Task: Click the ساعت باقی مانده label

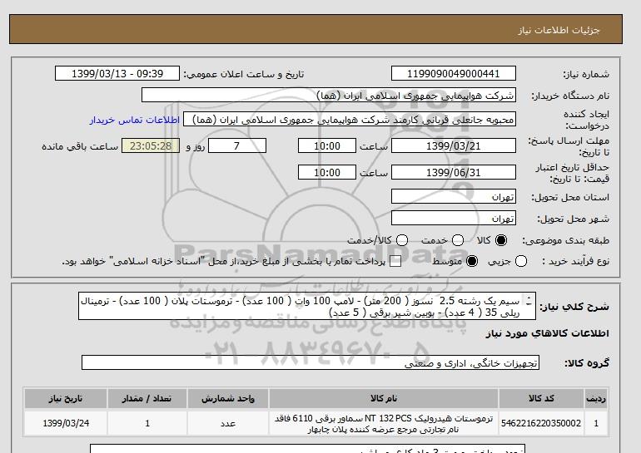Action: tap(80, 146)
